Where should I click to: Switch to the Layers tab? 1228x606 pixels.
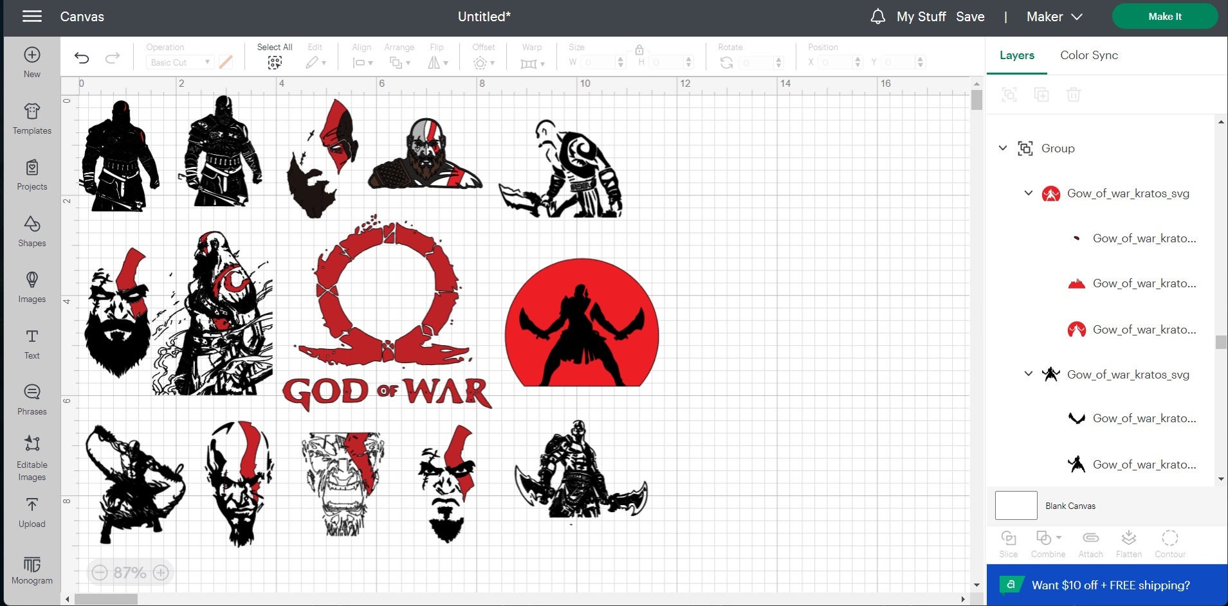point(1017,55)
